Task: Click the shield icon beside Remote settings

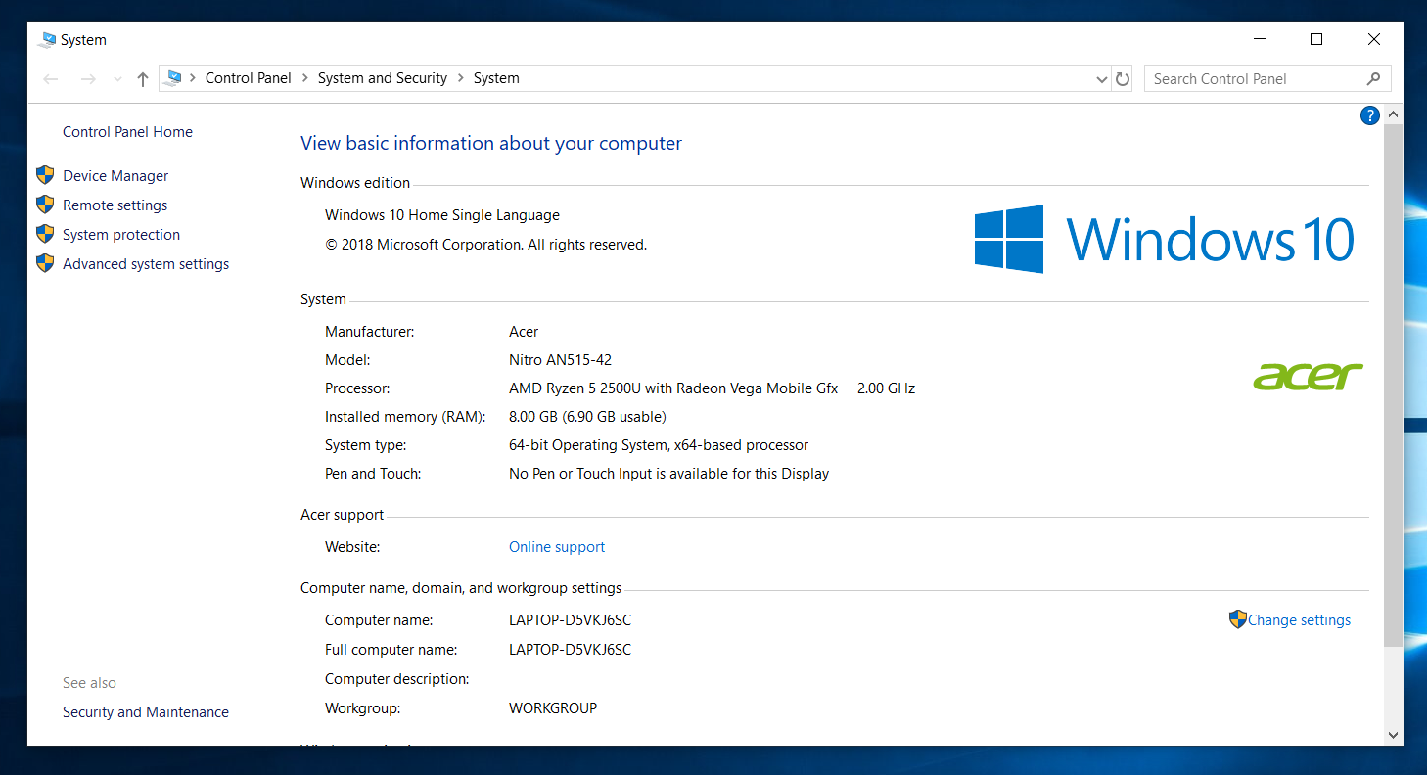Action: (45, 205)
